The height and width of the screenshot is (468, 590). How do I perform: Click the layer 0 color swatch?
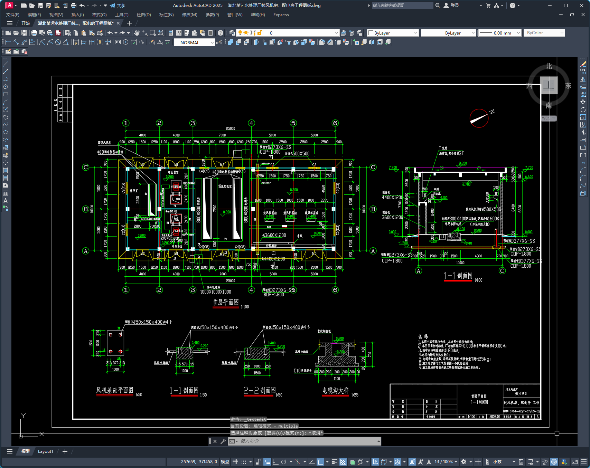tap(266, 33)
